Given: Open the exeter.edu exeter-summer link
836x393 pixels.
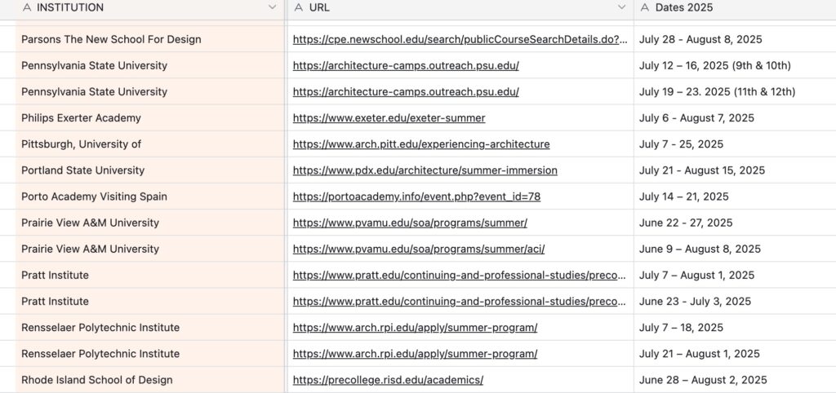Looking at the screenshot, I should click(x=389, y=117).
